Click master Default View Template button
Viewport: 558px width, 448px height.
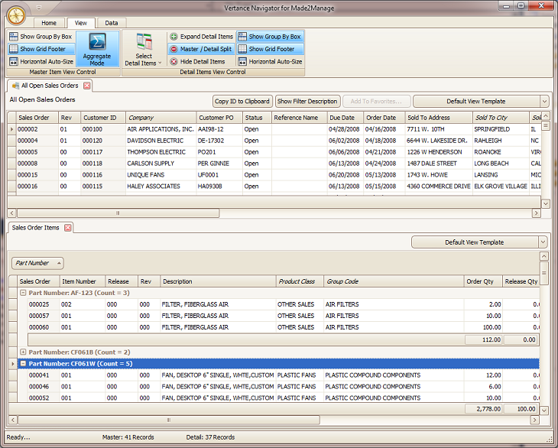click(x=476, y=101)
